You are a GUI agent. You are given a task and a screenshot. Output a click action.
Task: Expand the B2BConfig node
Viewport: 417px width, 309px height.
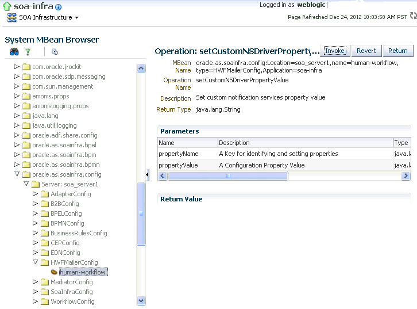(x=36, y=204)
